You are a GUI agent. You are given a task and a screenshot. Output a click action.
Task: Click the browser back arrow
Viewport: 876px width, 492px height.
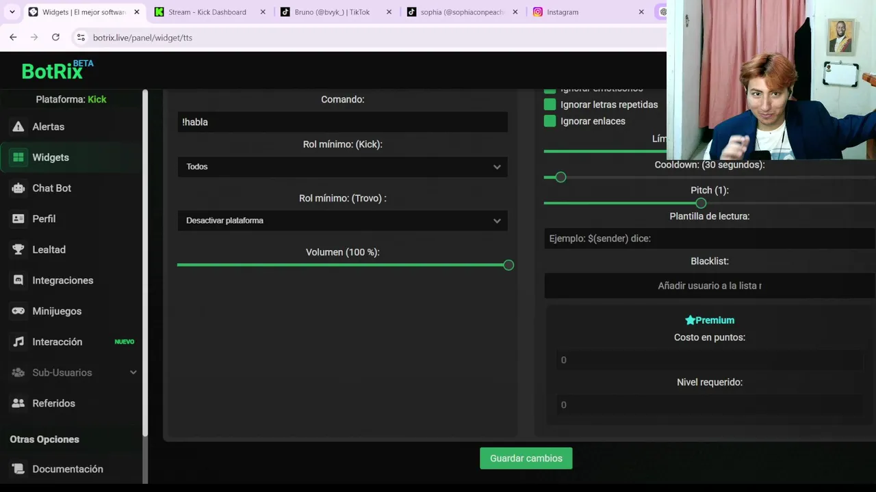(x=13, y=38)
